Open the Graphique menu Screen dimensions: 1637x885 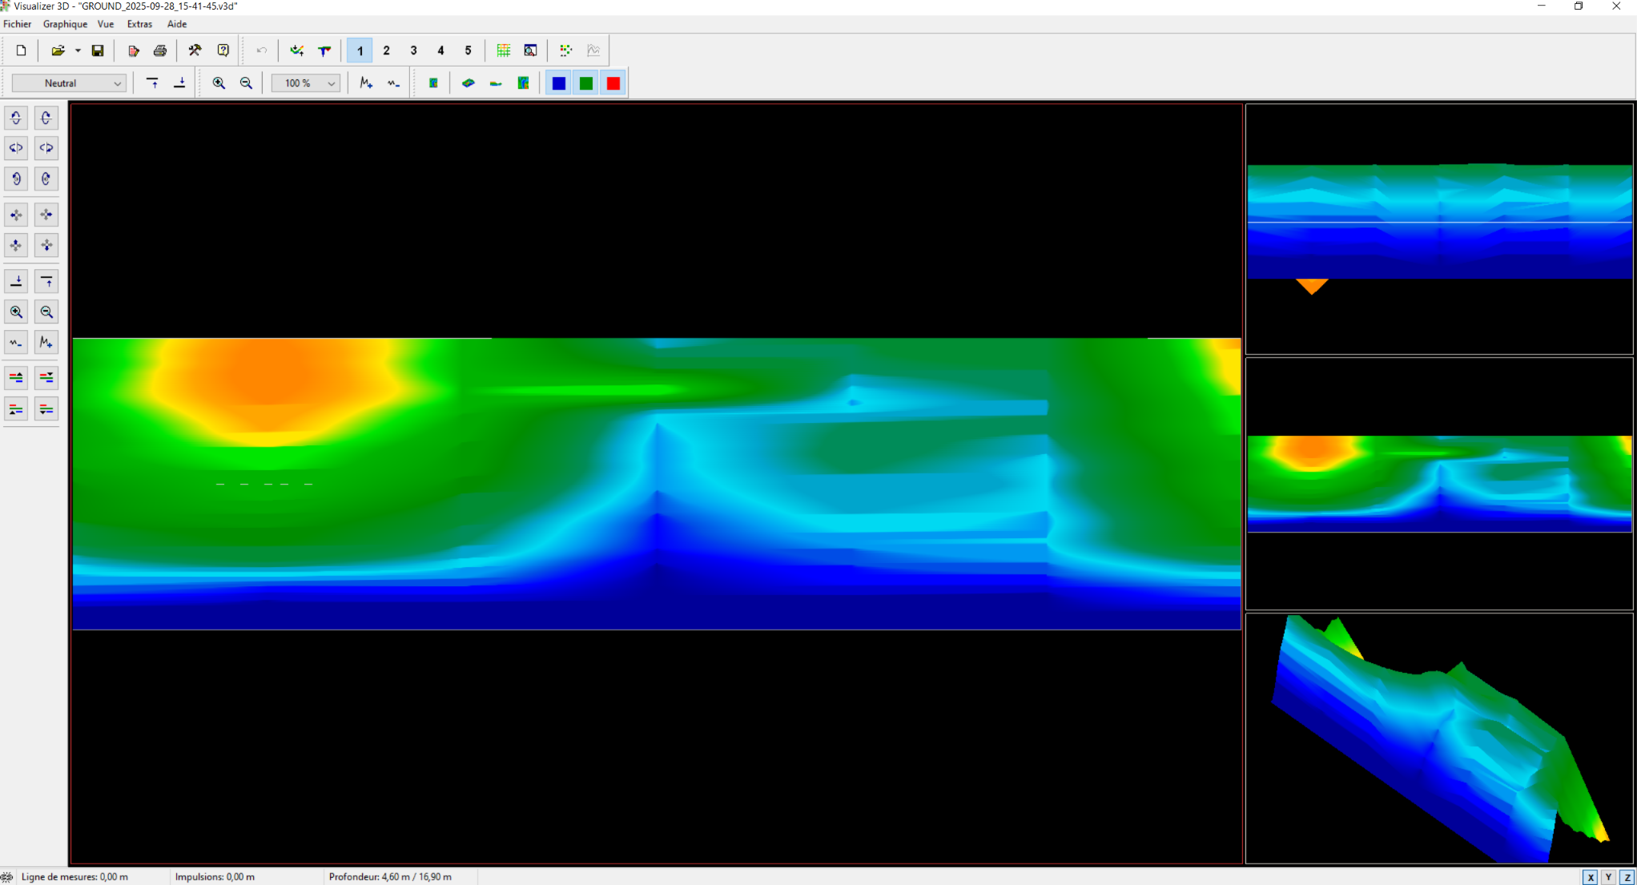(x=65, y=24)
